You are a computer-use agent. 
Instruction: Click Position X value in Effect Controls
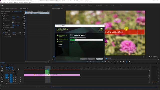tap(13, 17)
